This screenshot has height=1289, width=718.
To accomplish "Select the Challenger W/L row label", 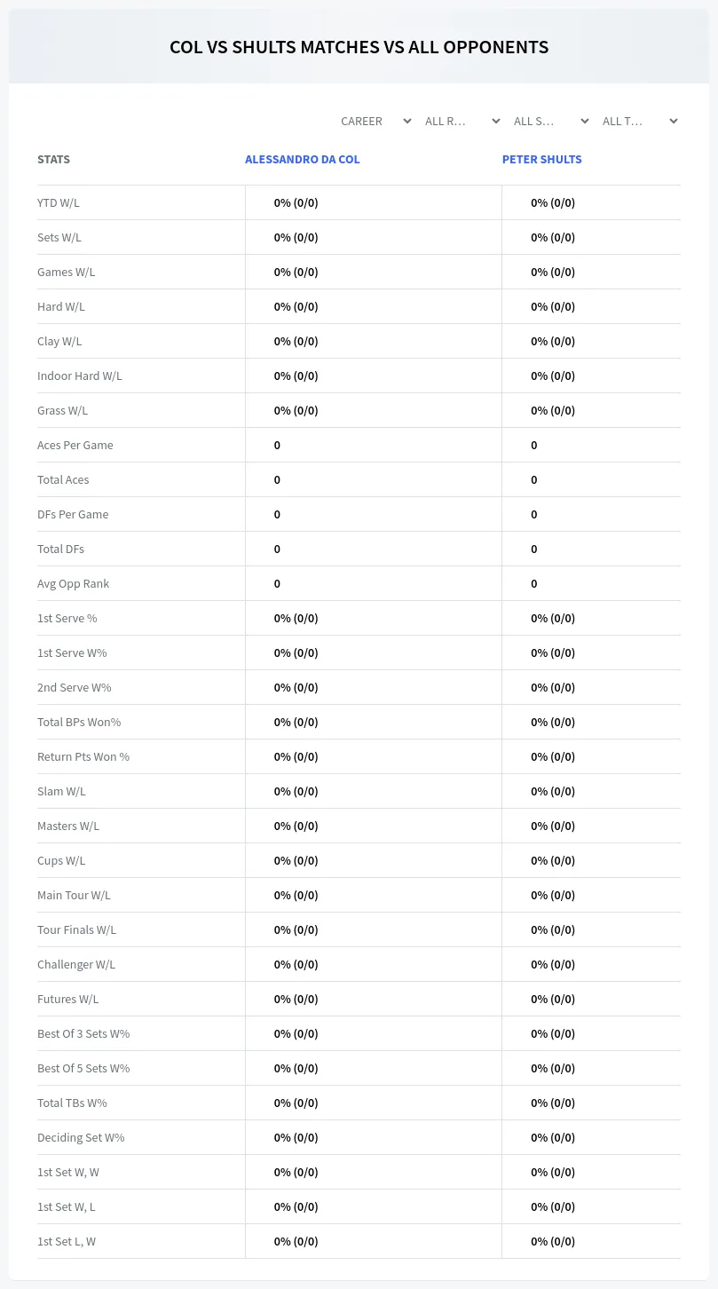I will point(76,964).
